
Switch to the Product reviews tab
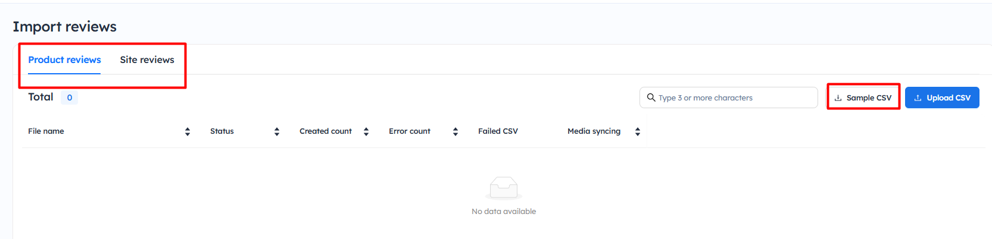coord(64,60)
